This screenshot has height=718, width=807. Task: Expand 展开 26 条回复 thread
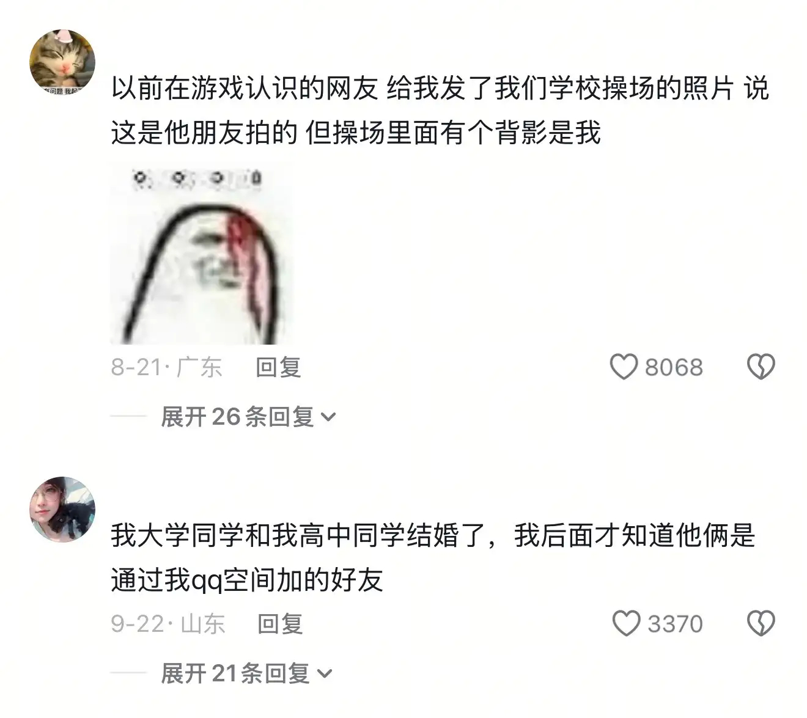coord(248,417)
